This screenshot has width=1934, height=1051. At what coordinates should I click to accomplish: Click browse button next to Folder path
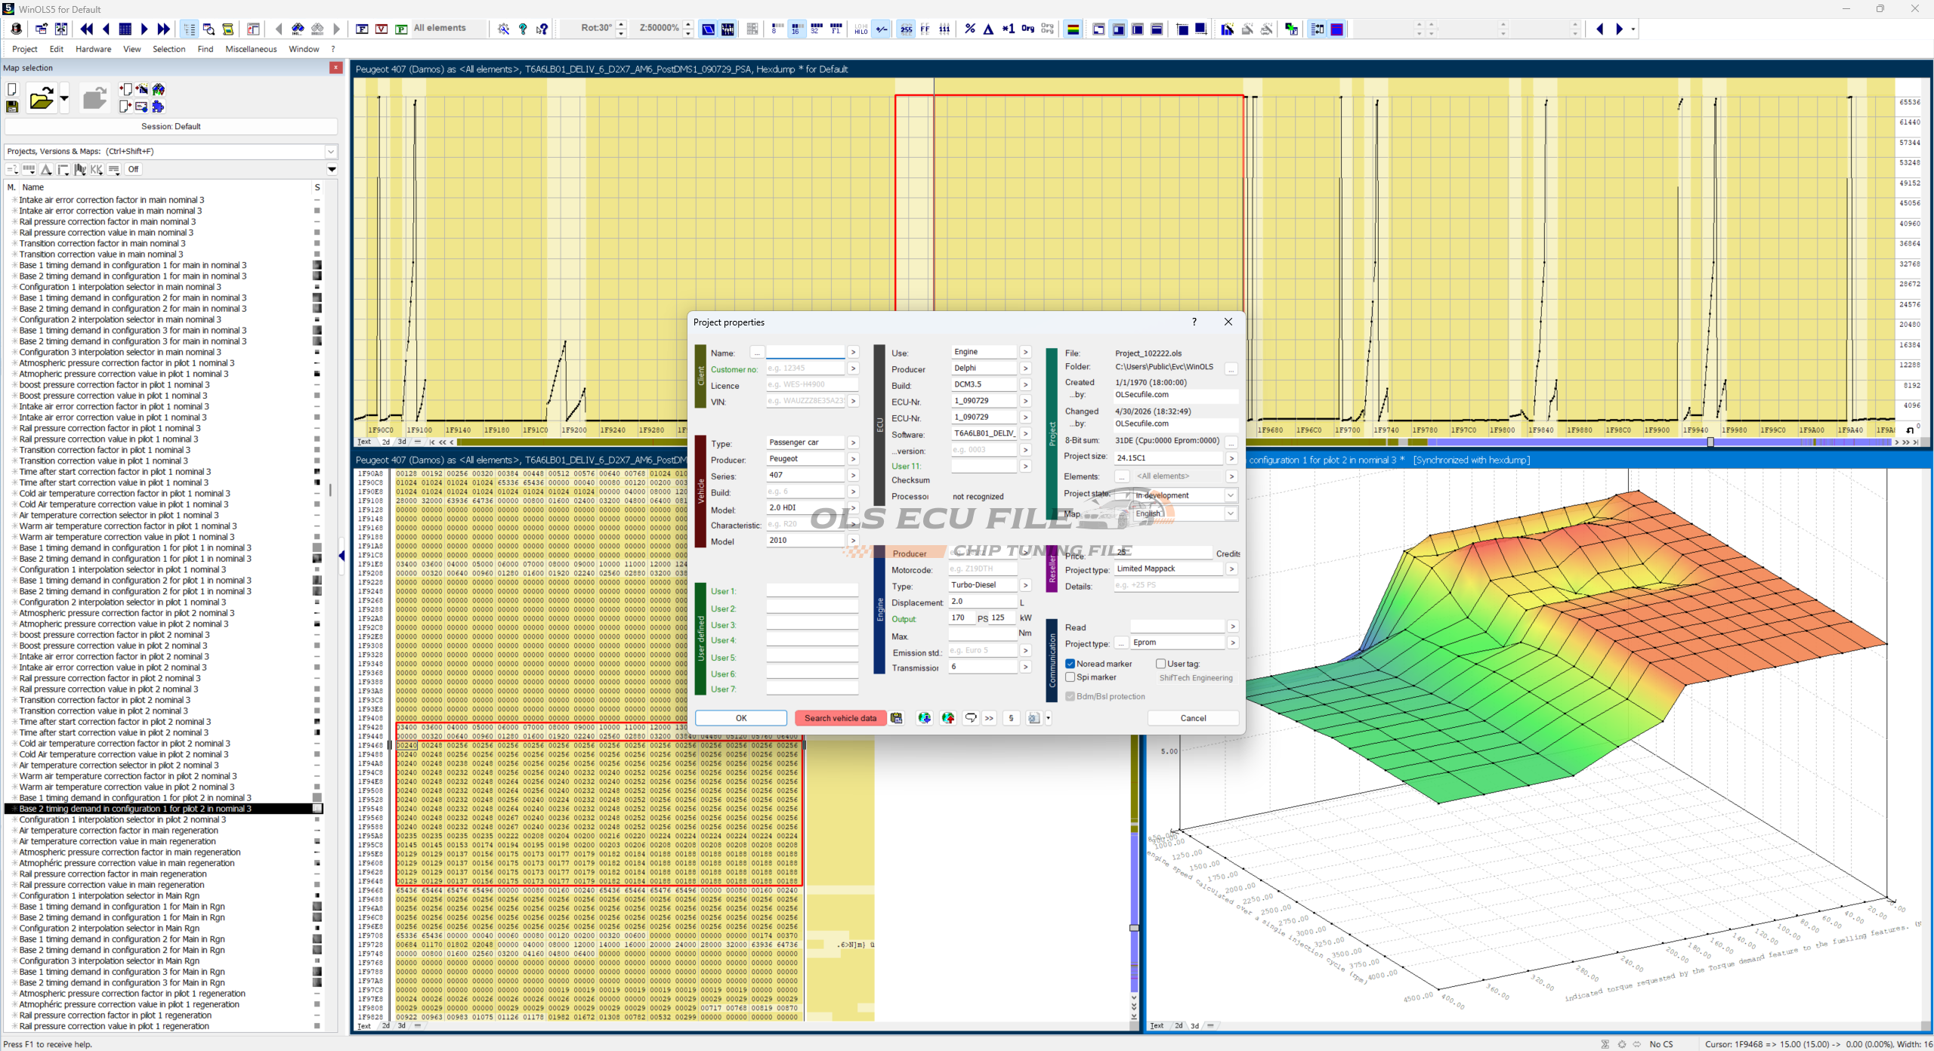(x=1231, y=368)
